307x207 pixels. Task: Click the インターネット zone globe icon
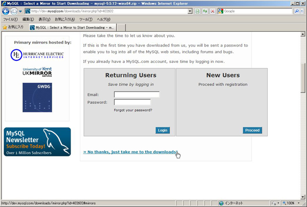[221, 203]
